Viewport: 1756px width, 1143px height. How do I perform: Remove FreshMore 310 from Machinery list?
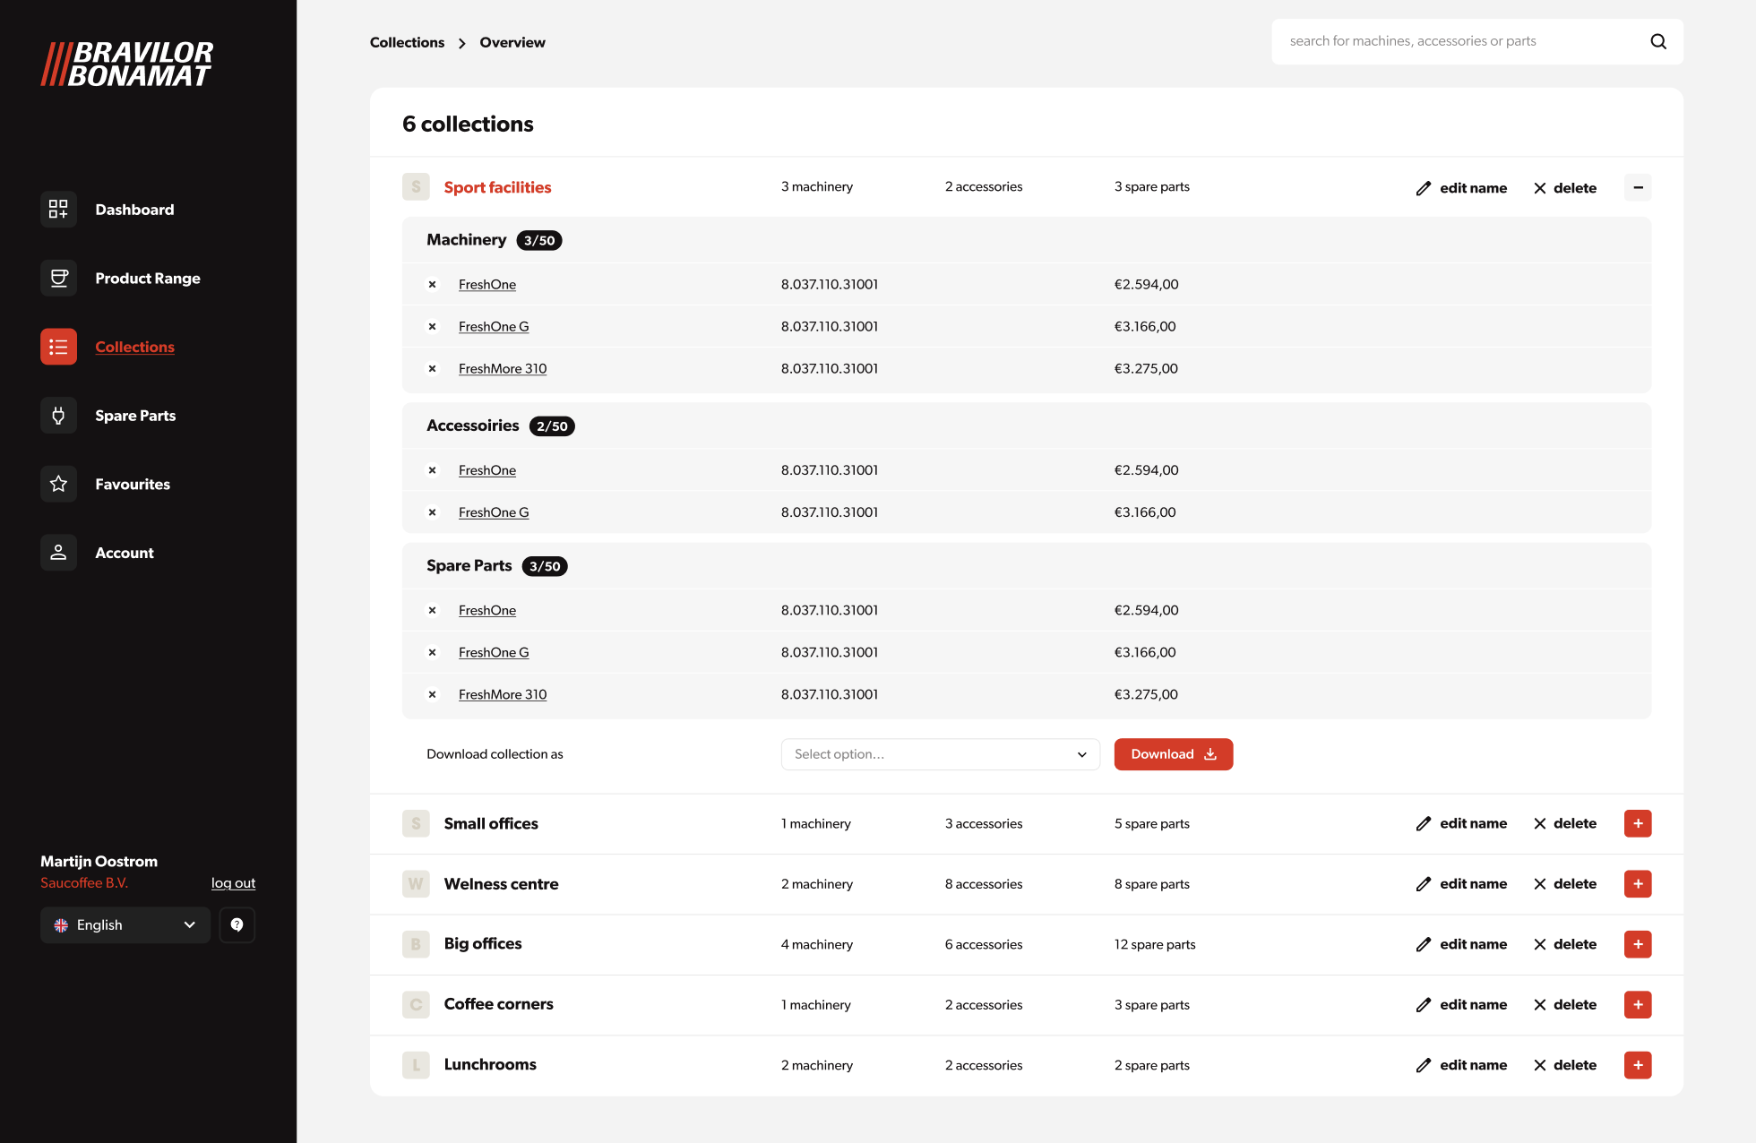point(433,368)
